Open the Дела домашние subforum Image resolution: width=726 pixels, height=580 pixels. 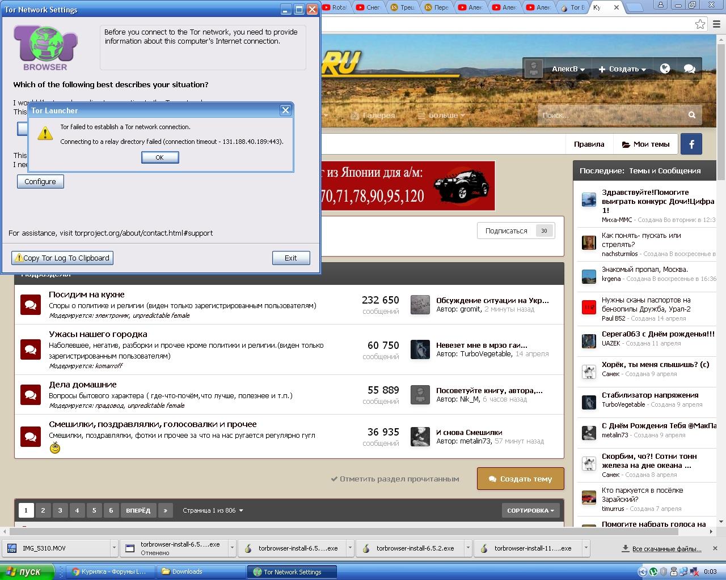point(83,385)
